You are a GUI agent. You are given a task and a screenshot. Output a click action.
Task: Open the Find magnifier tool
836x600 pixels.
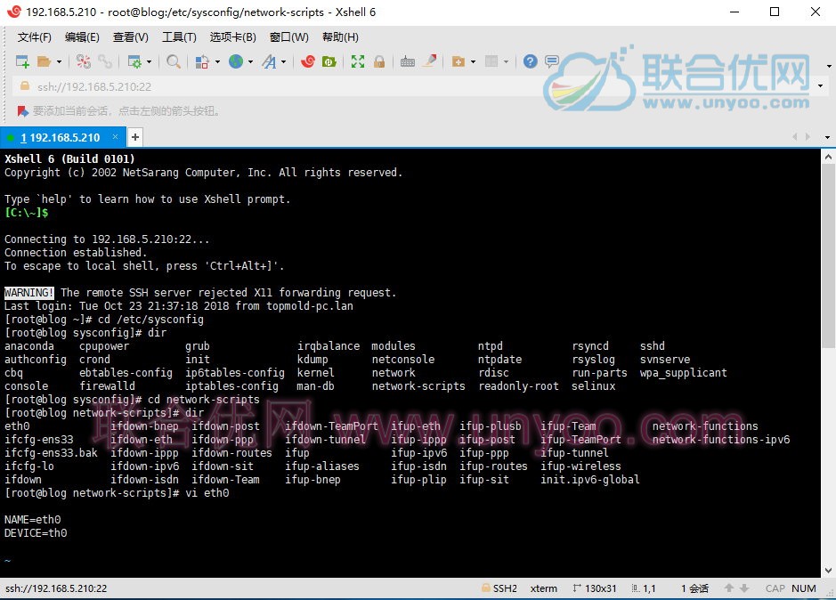pyautogui.click(x=174, y=61)
